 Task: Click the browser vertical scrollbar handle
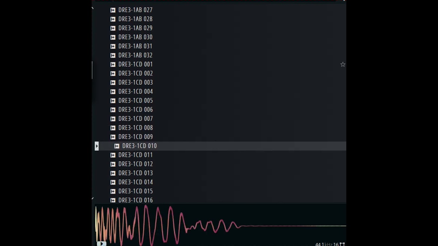coord(92,70)
